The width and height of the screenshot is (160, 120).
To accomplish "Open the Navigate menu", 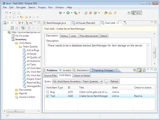I will (21, 7).
